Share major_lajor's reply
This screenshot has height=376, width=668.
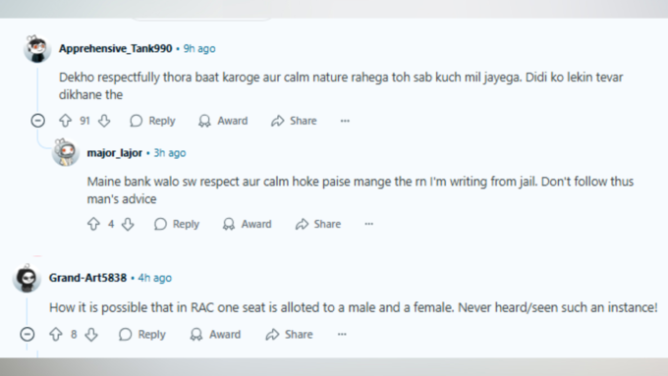pos(318,224)
